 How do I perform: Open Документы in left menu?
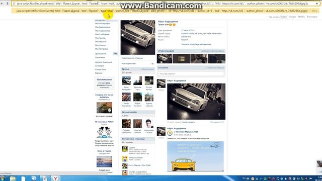click(100, 57)
